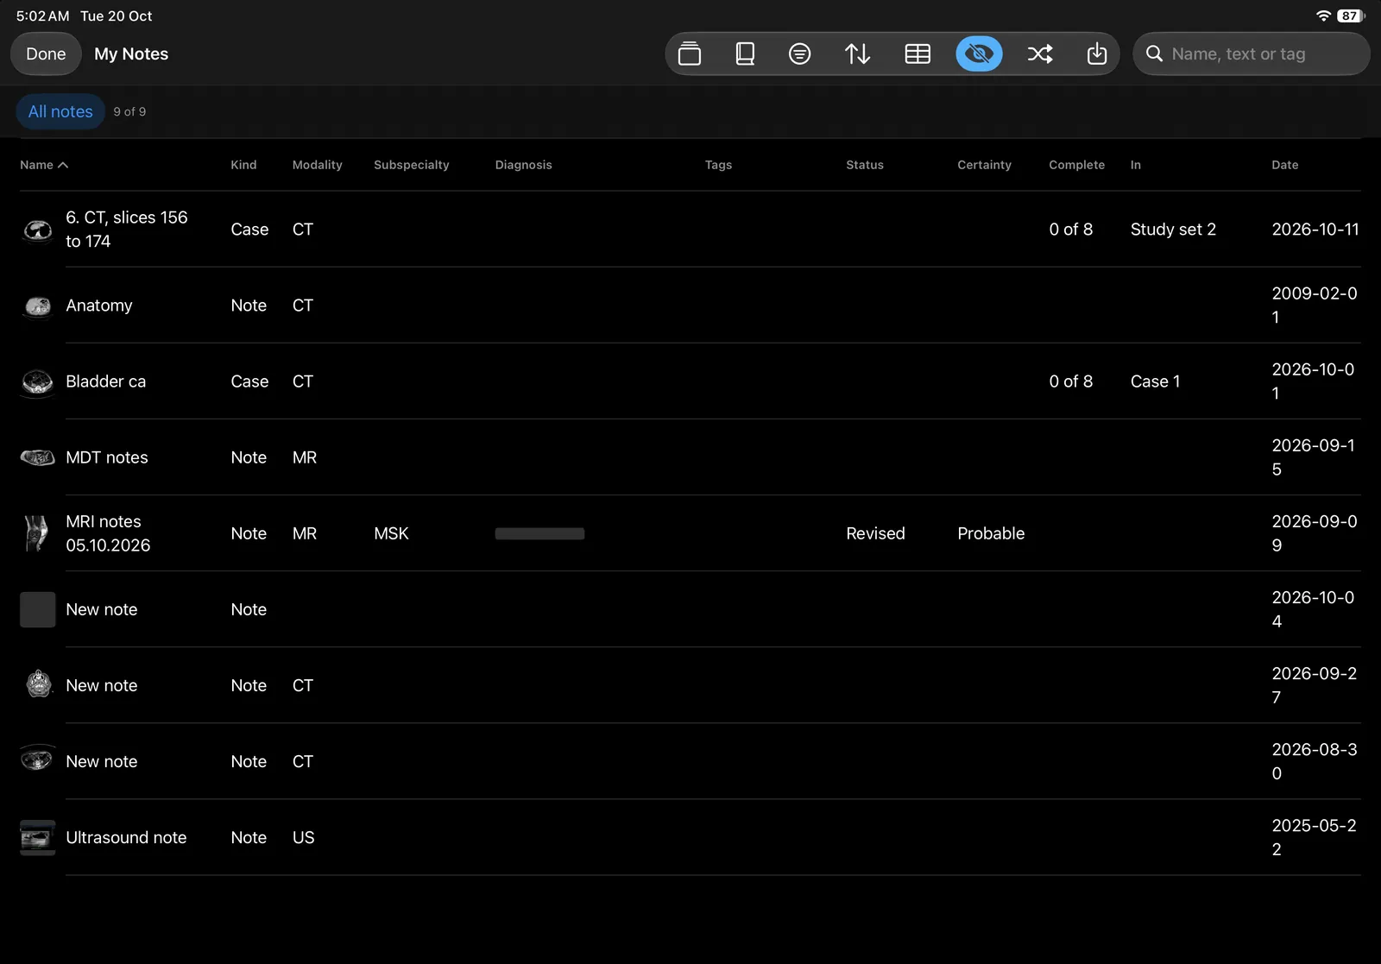Click the Kind column header

click(243, 165)
